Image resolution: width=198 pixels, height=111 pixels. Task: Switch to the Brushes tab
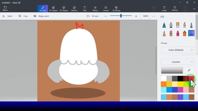(x=43, y=9)
